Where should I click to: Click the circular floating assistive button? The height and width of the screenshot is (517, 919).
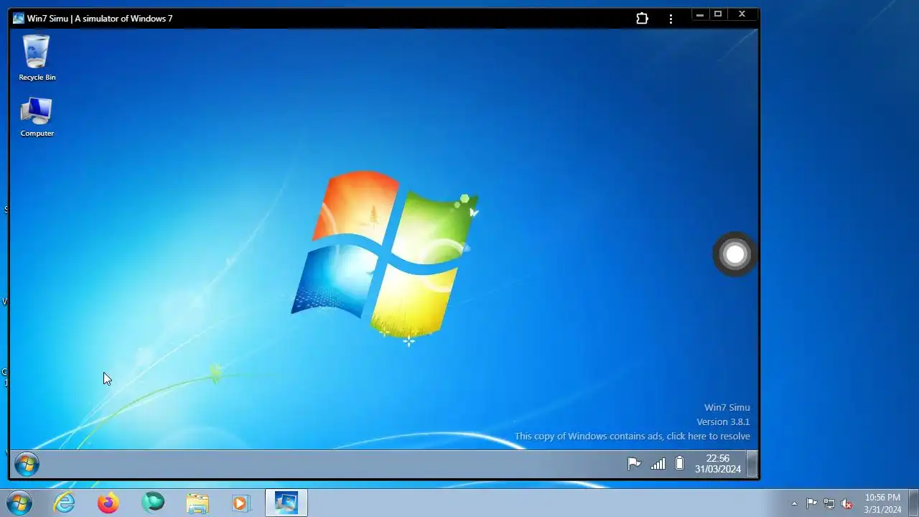click(734, 253)
